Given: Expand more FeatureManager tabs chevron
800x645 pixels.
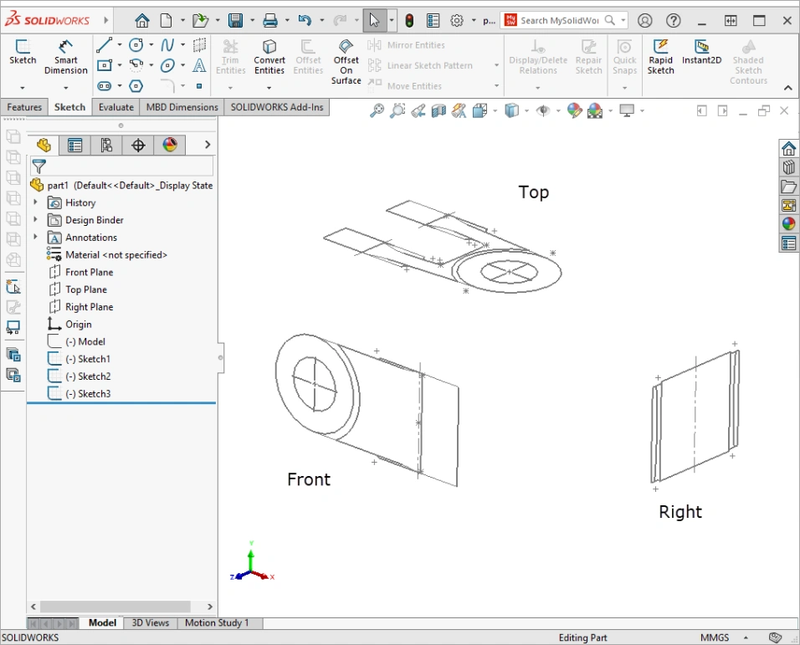Looking at the screenshot, I should click(208, 145).
